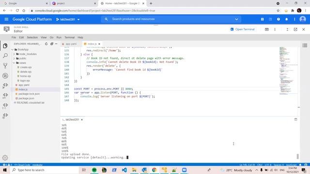This screenshot has width=310, height=174.
Task: Open the View menu
Action: tap(44, 37)
